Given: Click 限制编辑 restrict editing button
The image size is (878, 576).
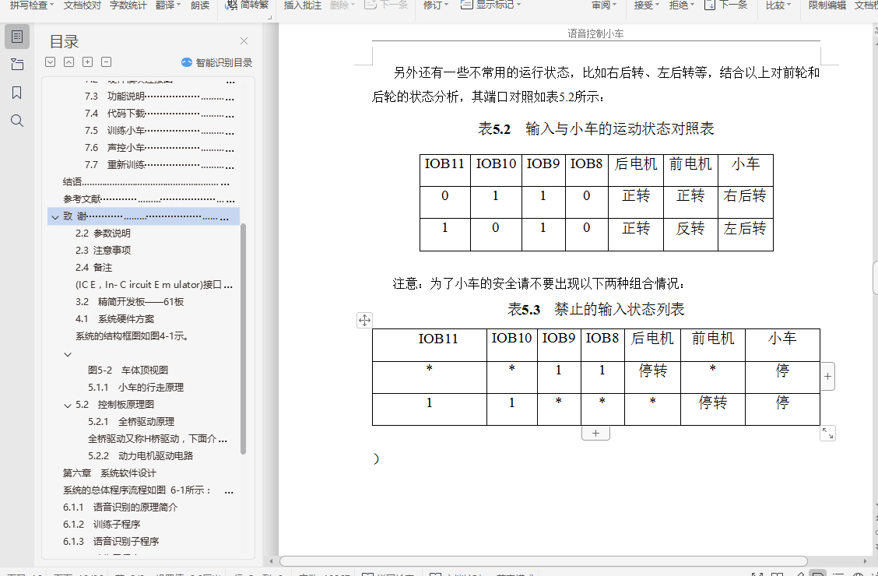Looking at the screenshot, I should tap(827, 5).
